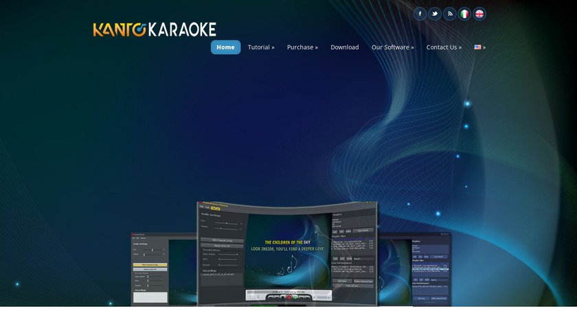Switch to Italian via the Italy flag
577x324 pixels.
pyautogui.click(x=464, y=14)
